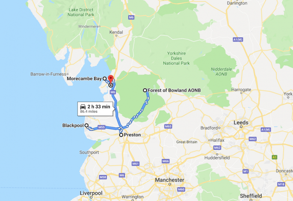Screen dimensions: 293x201
Task: Click the M61 motorway shield
Action: [135, 164]
